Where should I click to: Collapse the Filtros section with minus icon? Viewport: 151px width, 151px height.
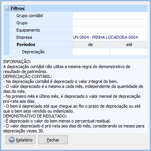(x=7, y=8)
